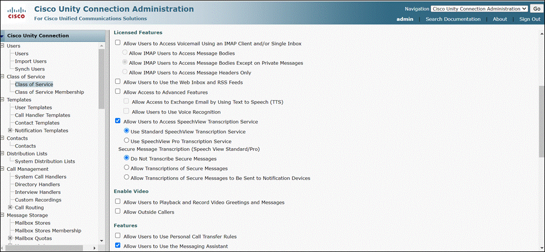Open Mailbox Stores Membership

click(x=48, y=230)
